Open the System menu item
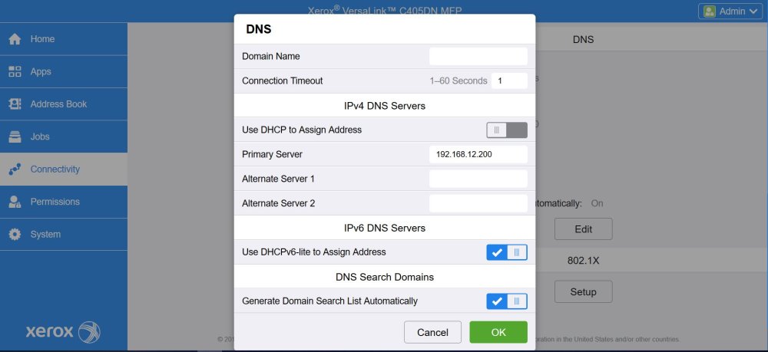 [64, 234]
